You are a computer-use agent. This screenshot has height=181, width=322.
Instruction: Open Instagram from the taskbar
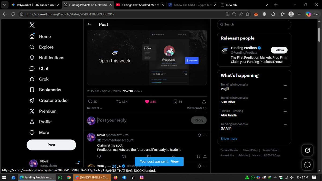pyautogui.click(x=141, y=177)
